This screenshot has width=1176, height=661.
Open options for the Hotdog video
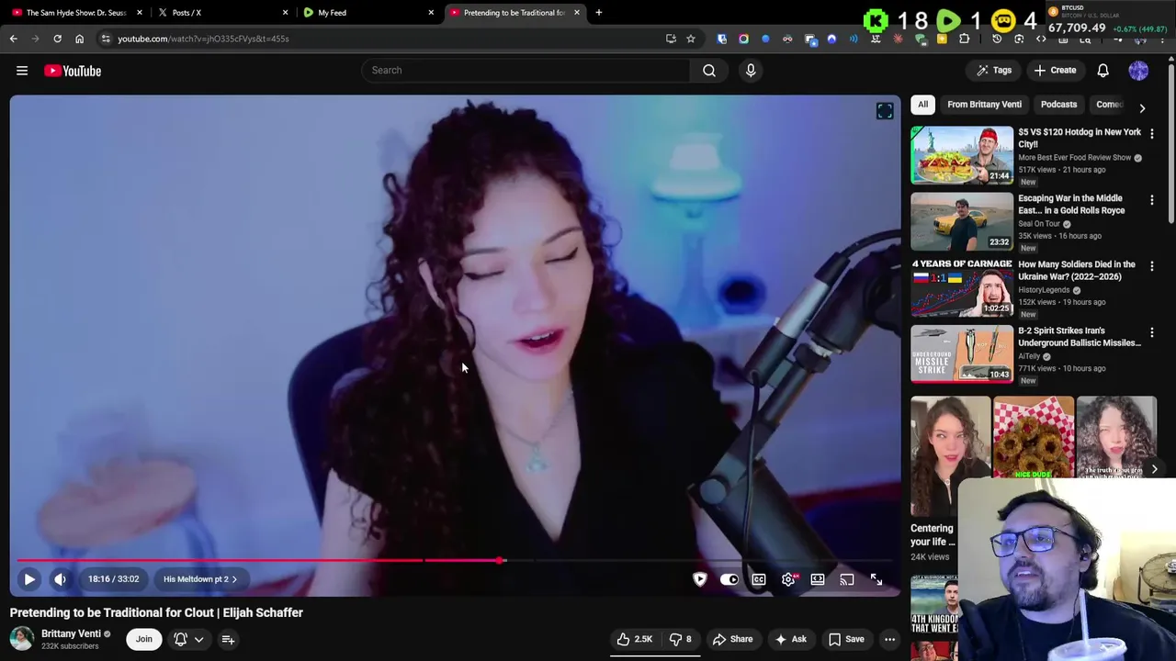pos(1152,134)
